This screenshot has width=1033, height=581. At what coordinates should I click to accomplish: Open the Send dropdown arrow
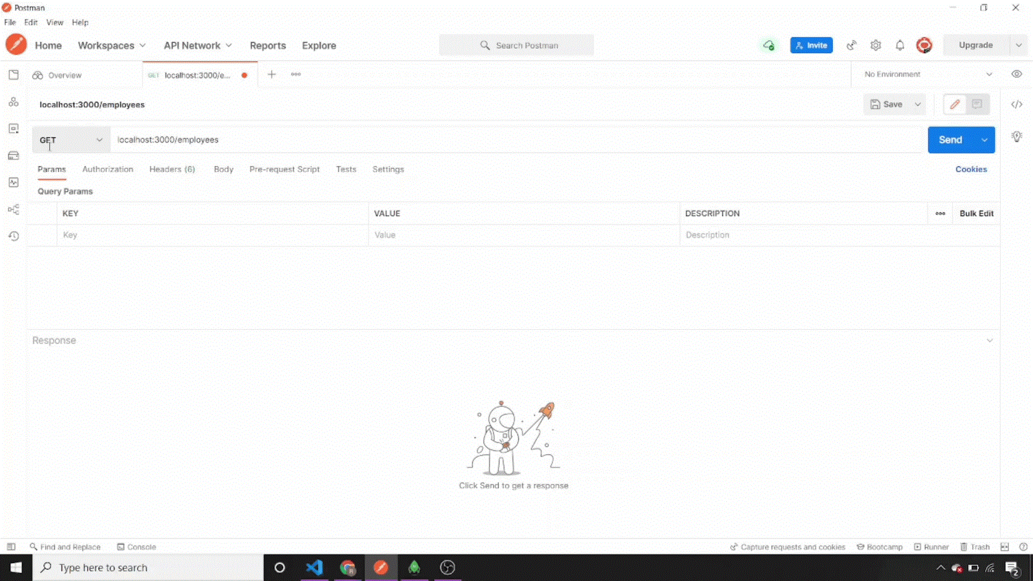pos(986,140)
